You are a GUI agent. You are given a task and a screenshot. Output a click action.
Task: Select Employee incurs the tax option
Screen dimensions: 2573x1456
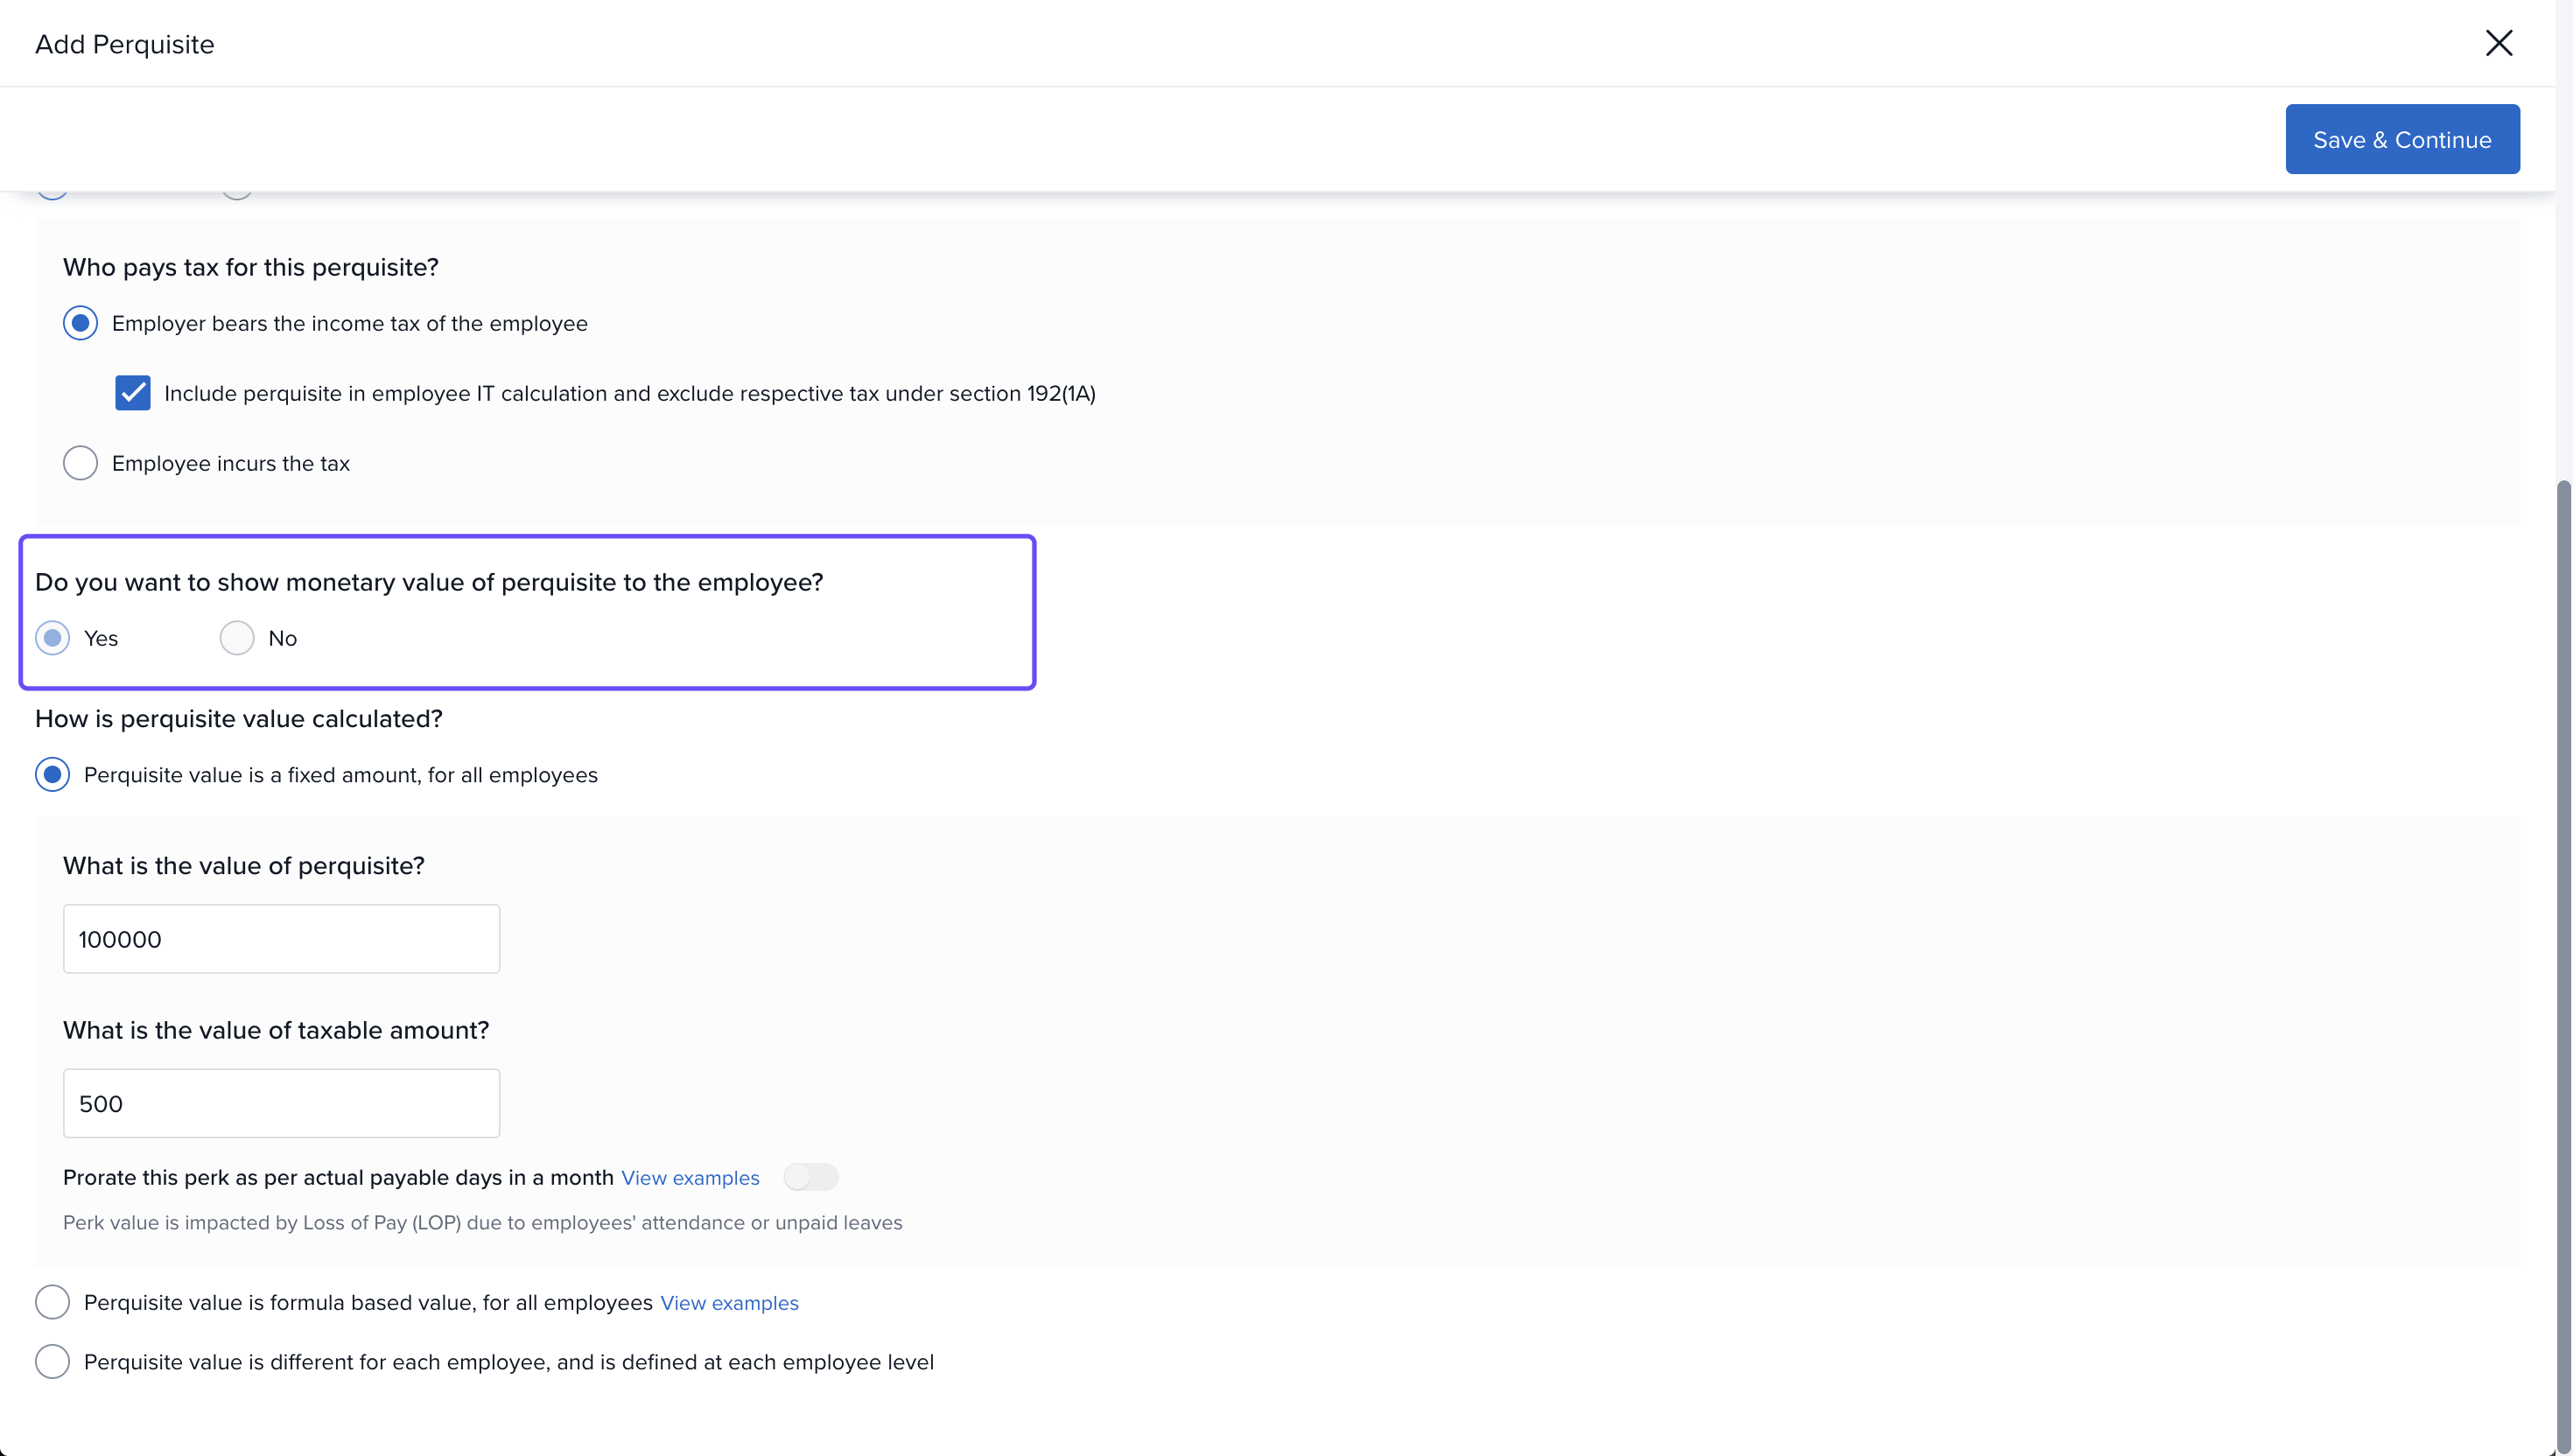[x=80, y=463]
